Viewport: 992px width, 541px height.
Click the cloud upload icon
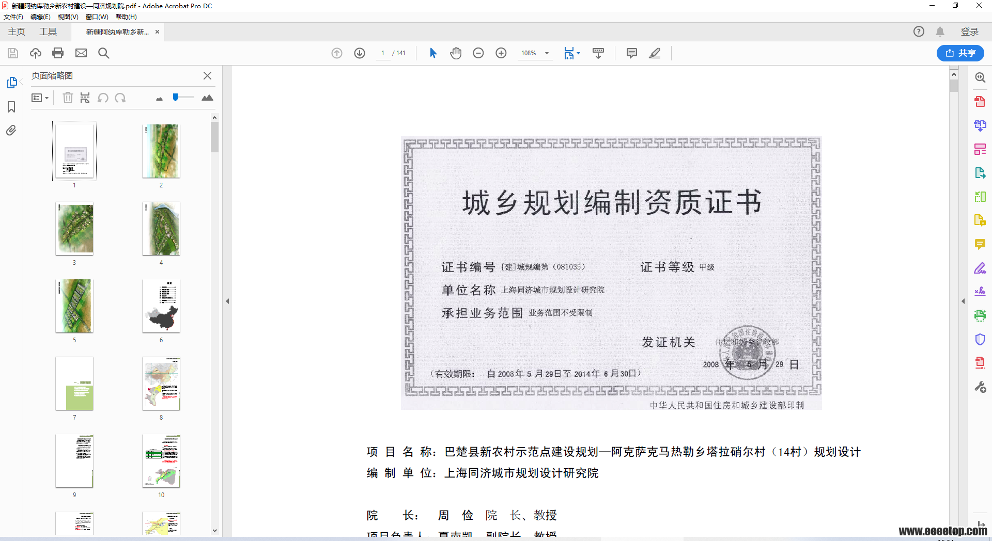(36, 53)
